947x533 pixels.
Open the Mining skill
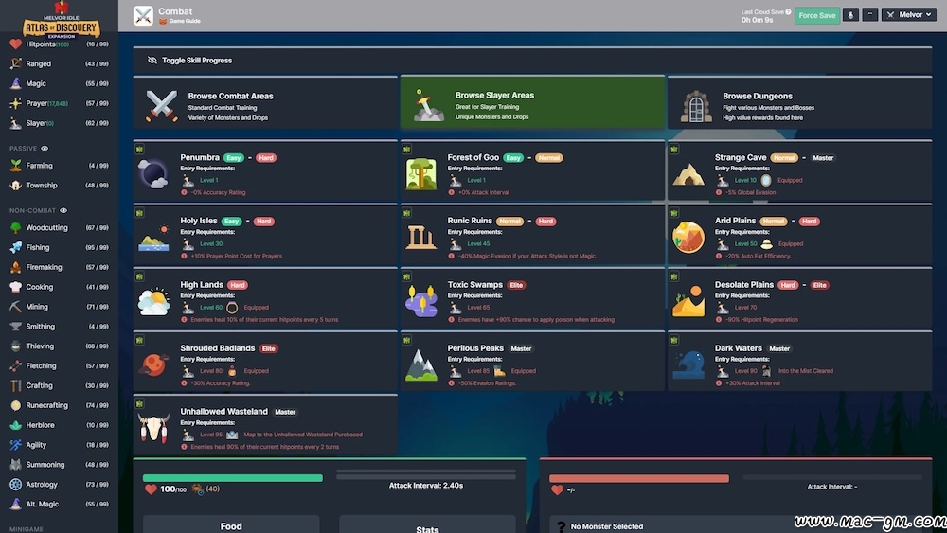pos(59,307)
